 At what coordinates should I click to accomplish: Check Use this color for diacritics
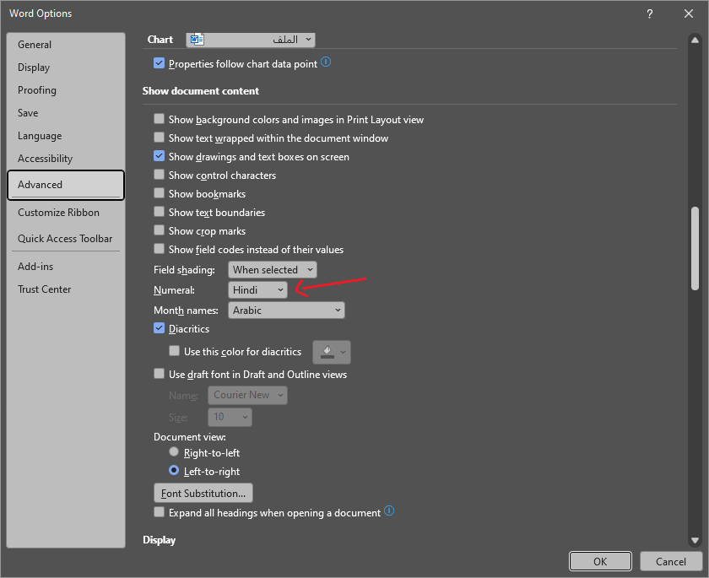pos(174,351)
